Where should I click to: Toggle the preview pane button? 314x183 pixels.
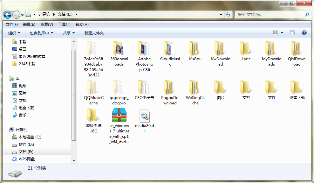click(293, 33)
